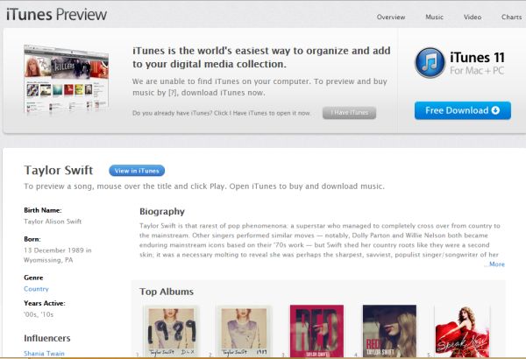Click the iTunes 11 music note icon
The height and width of the screenshot is (359, 526).
point(430,63)
